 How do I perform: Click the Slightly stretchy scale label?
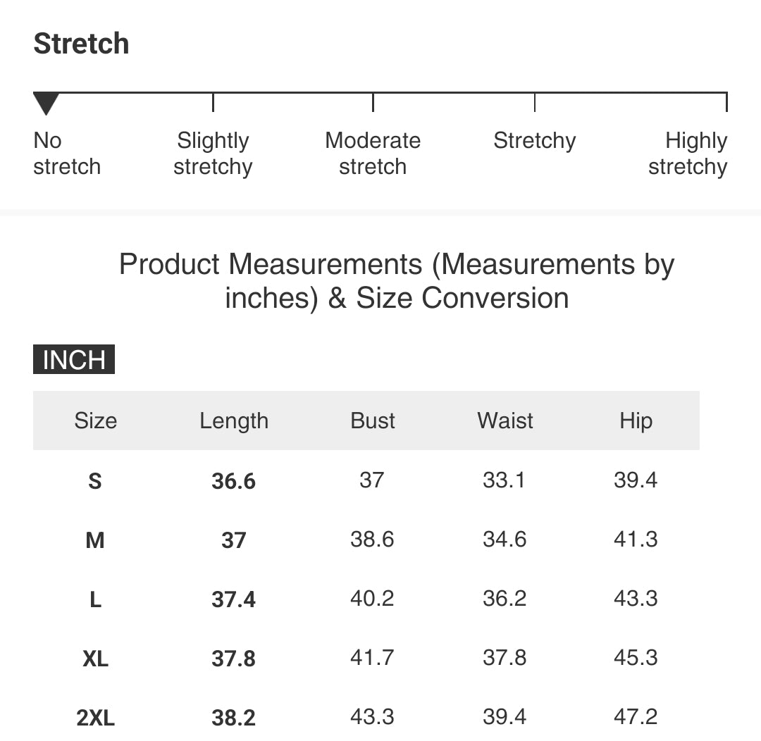pos(213,154)
